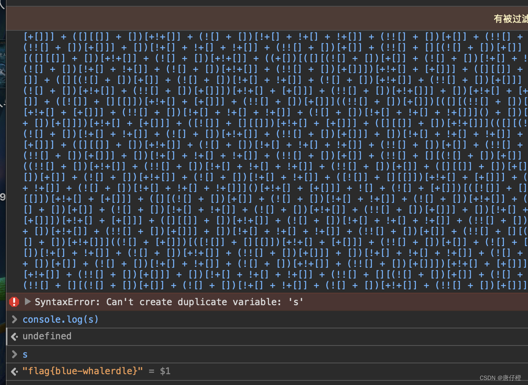528x385 pixels.
Task: Click inside the blue JSFuck code block
Action: pyautogui.click(x=276, y=160)
